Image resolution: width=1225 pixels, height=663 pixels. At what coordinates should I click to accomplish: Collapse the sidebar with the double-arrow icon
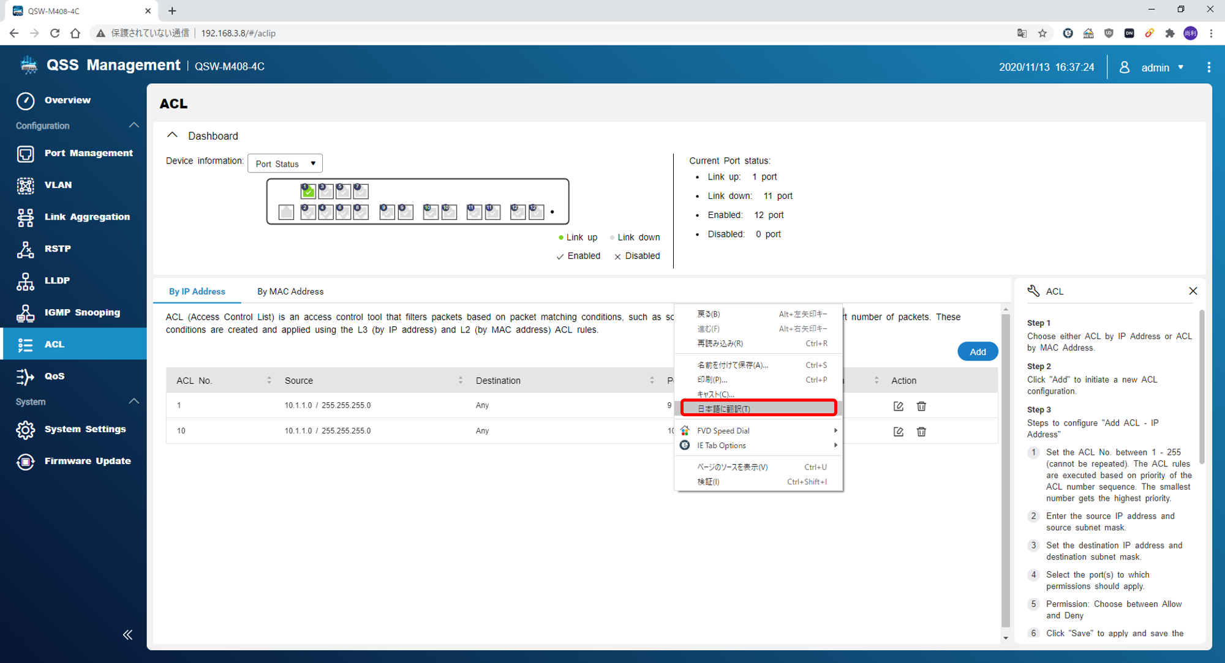pyautogui.click(x=127, y=634)
